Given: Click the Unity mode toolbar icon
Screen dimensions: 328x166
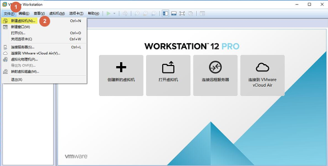Looking at the screenshot, I should tap(190, 14).
